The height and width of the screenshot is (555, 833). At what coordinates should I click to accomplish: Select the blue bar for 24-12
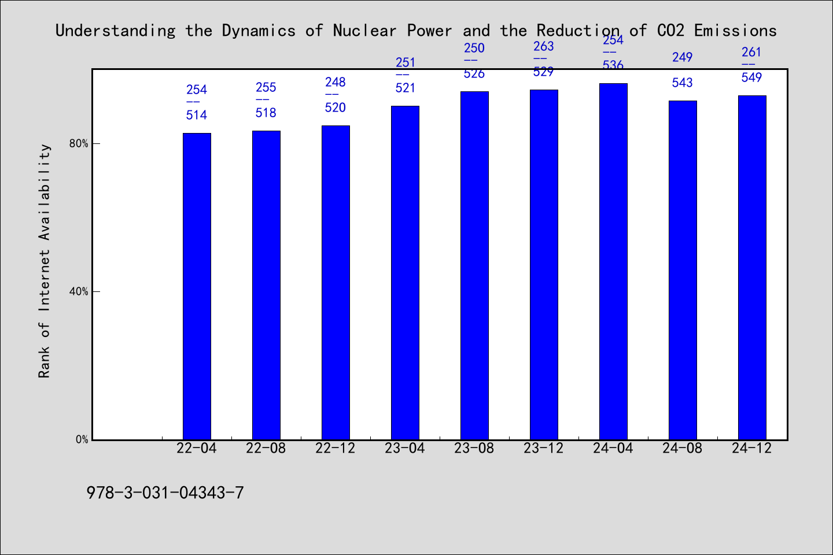click(752, 268)
